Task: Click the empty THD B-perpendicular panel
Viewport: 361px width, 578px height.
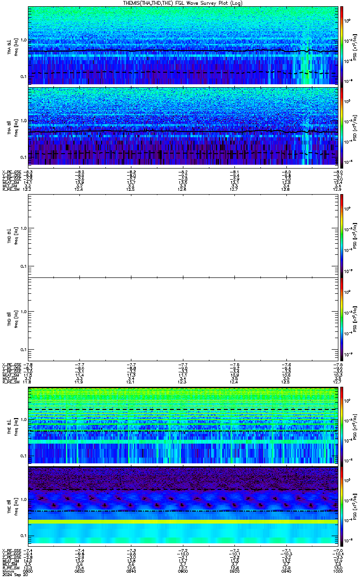Action: (x=183, y=236)
